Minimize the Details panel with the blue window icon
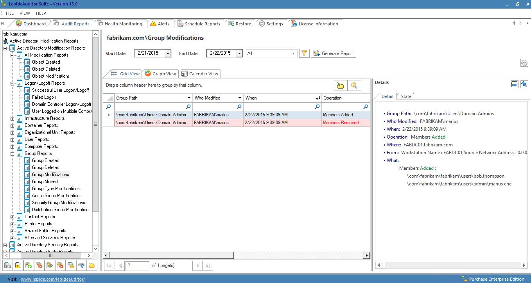531x283 pixels. click(x=514, y=84)
